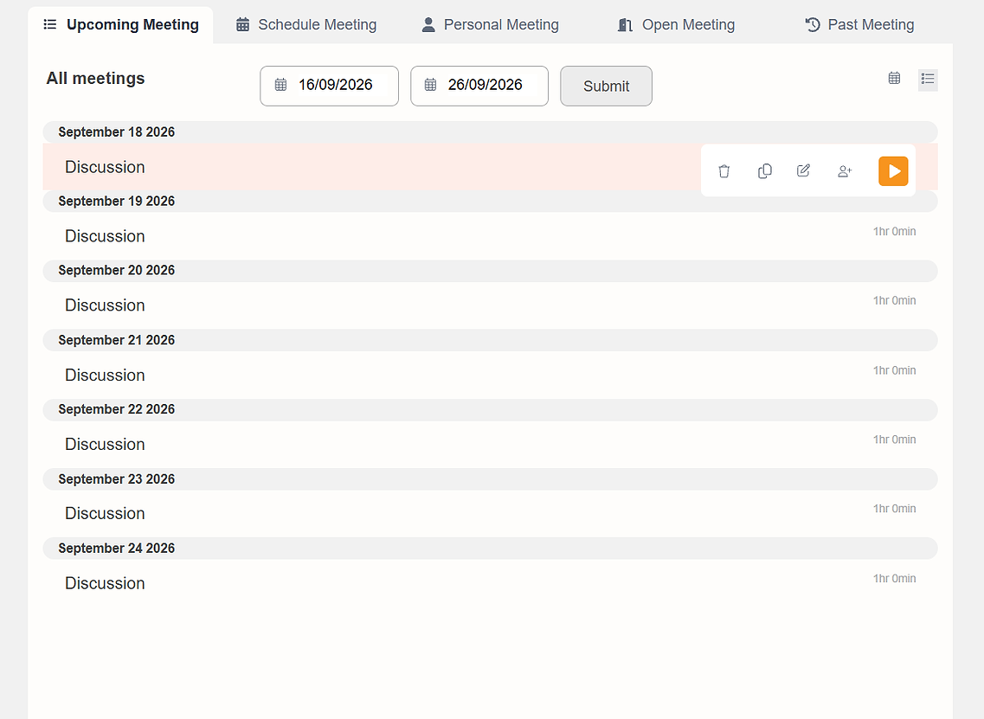Click 1hr 0min duration for September 24
The width and height of the screenshot is (984, 719).
click(x=894, y=579)
